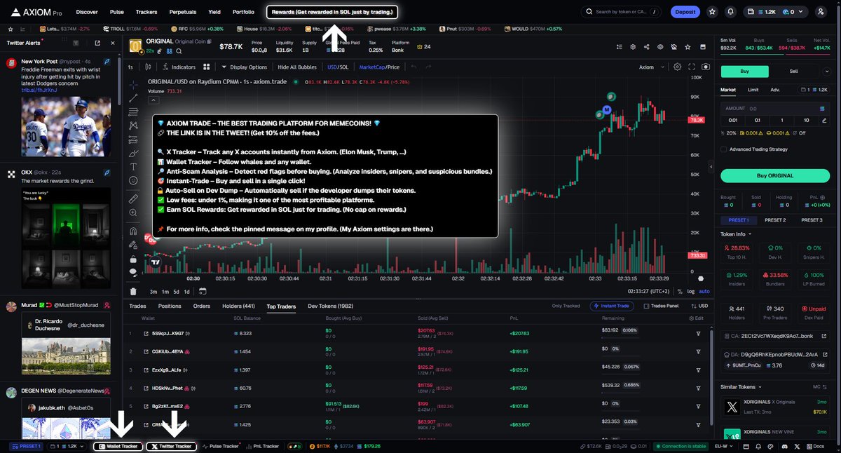The width and height of the screenshot is (841, 453).
Task: Click the share token icon
Action: pos(645,47)
